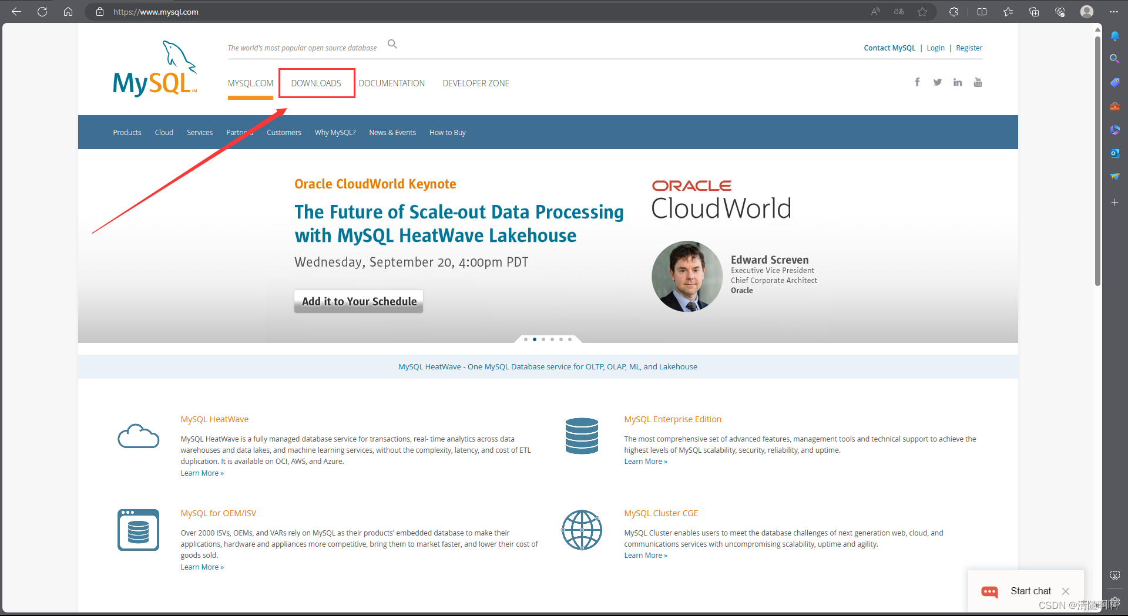View site security information lock icon
The image size is (1128, 616).
coord(100,12)
